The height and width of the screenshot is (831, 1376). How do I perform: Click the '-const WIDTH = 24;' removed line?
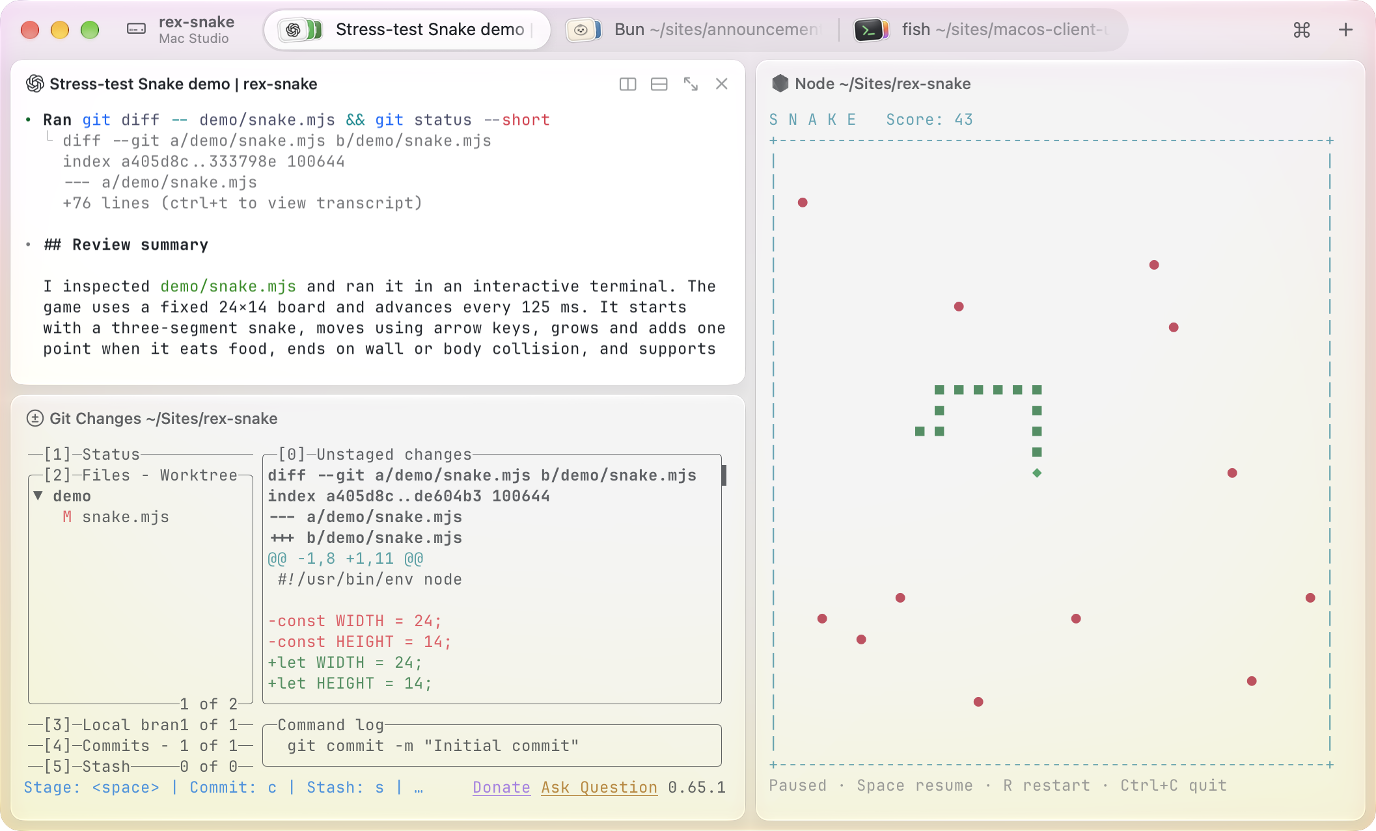(355, 621)
